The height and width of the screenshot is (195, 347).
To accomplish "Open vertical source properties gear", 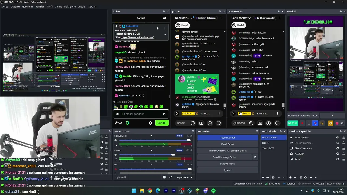I will click(x=306, y=178).
